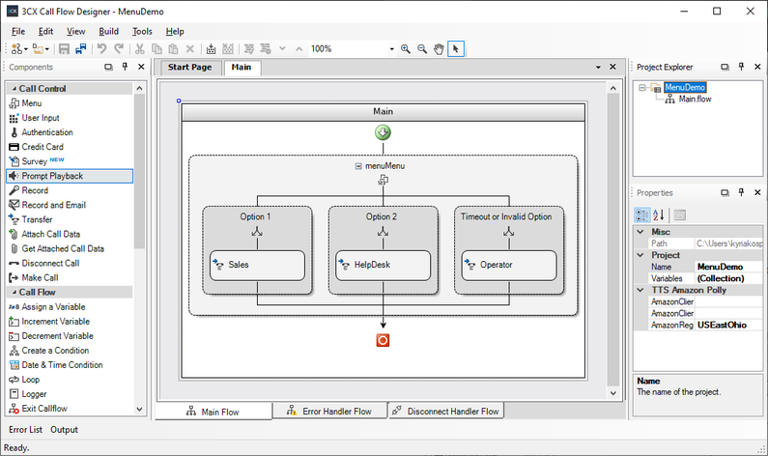Click the Open project folder icon
The width and height of the screenshot is (768, 456).
click(38, 49)
